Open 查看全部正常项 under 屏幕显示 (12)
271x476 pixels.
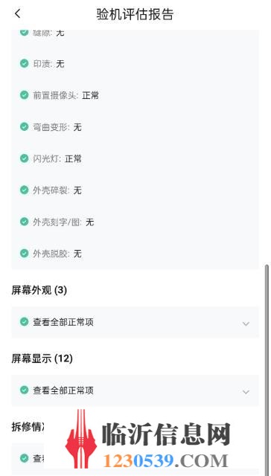(x=135, y=390)
